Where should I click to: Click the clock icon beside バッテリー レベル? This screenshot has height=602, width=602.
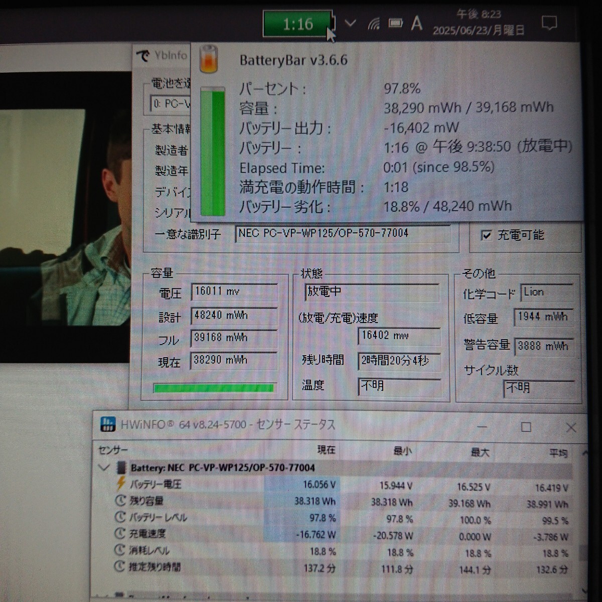(120, 517)
